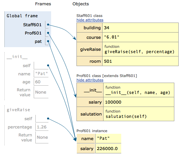Click the building attribute value 34
This screenshot has width=183, height=160.
(x=140, y=28)
